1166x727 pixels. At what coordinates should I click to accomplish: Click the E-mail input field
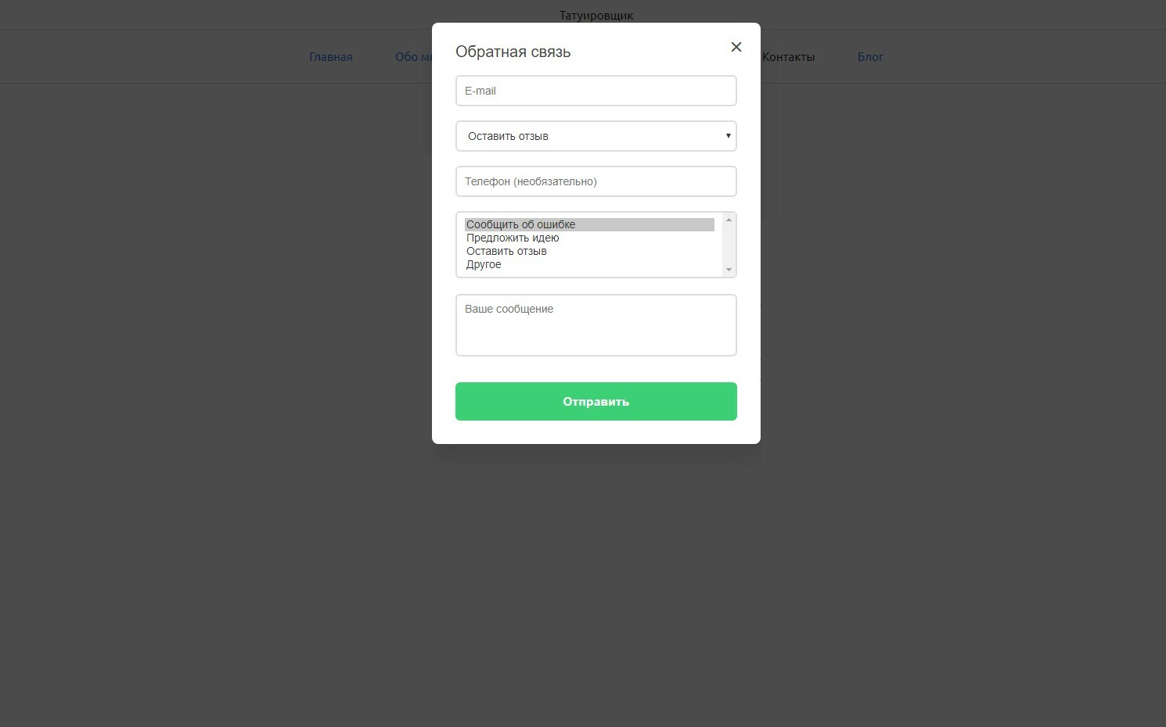pyautogui.click(x=596, y=91)
